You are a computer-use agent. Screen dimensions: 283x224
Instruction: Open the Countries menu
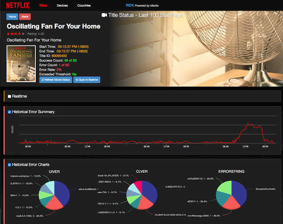point(84,6)
